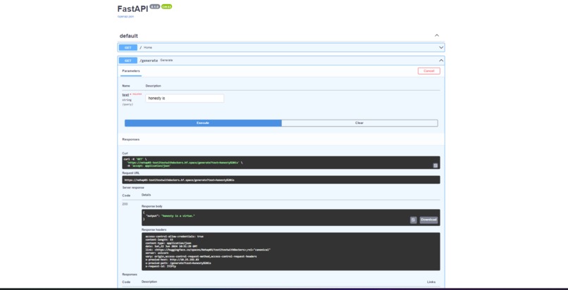Select the curl command text block
This screenshot has height=290, width=568.
click(281, 163)
